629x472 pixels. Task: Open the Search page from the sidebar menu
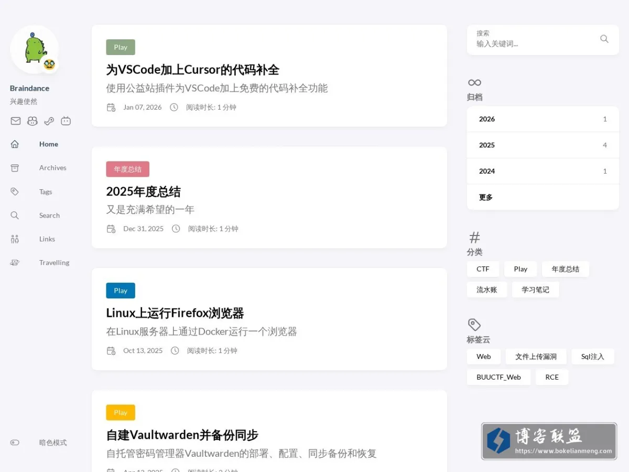(x=49, y=216)
